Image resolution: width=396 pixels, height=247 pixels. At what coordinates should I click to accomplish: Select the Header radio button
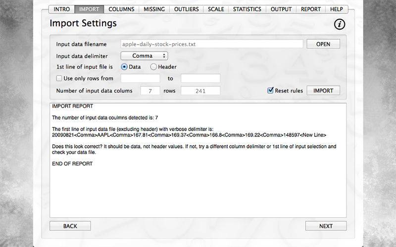(x=153, y=67)
